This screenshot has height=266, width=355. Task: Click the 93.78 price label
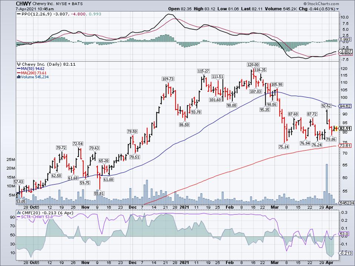(x=196, y=112)
